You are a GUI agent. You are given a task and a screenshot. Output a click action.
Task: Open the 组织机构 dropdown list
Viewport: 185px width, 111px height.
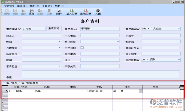pos(178,60)
